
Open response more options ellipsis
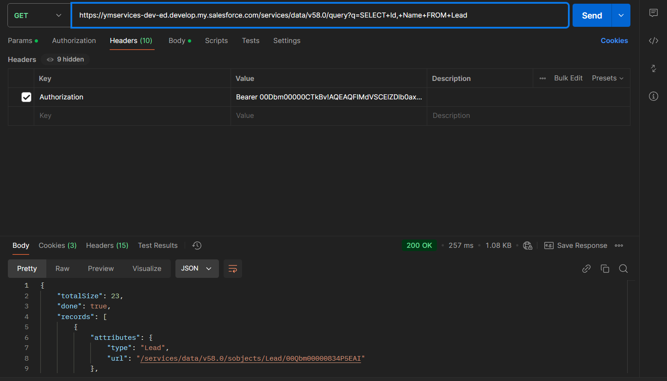tap(619, 246)
